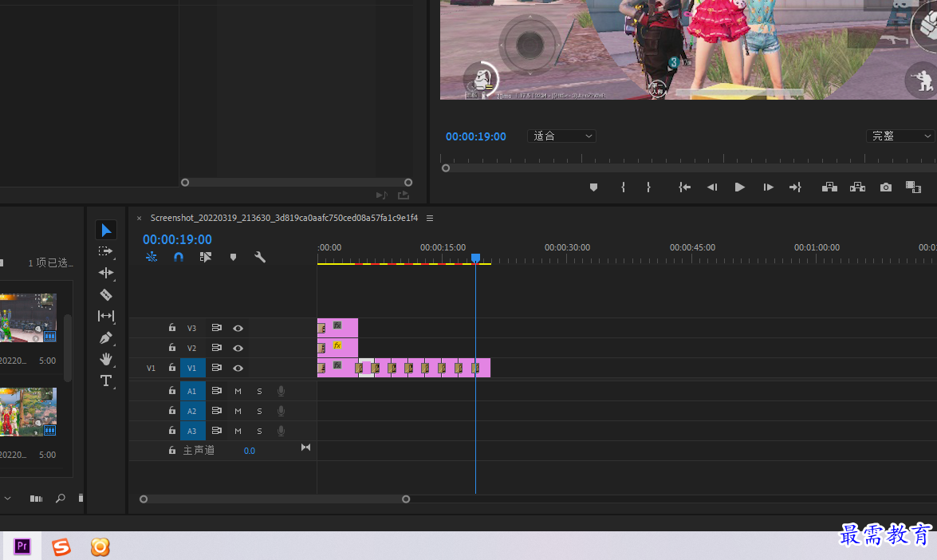The height and width of the screenshot is (560, 937).
Task: Target the V2 track header
Action: click(192, 348)
